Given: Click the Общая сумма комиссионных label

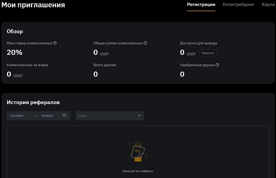Looking at the screenshot, I should tap(118, 43).
